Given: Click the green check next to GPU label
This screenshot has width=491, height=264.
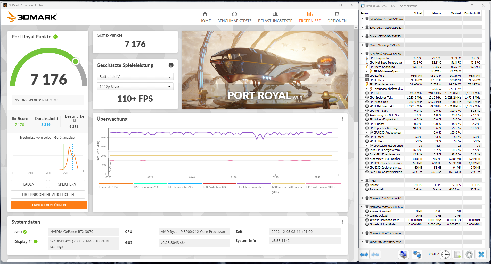Looking at the screenshot, I should (25, 232).
